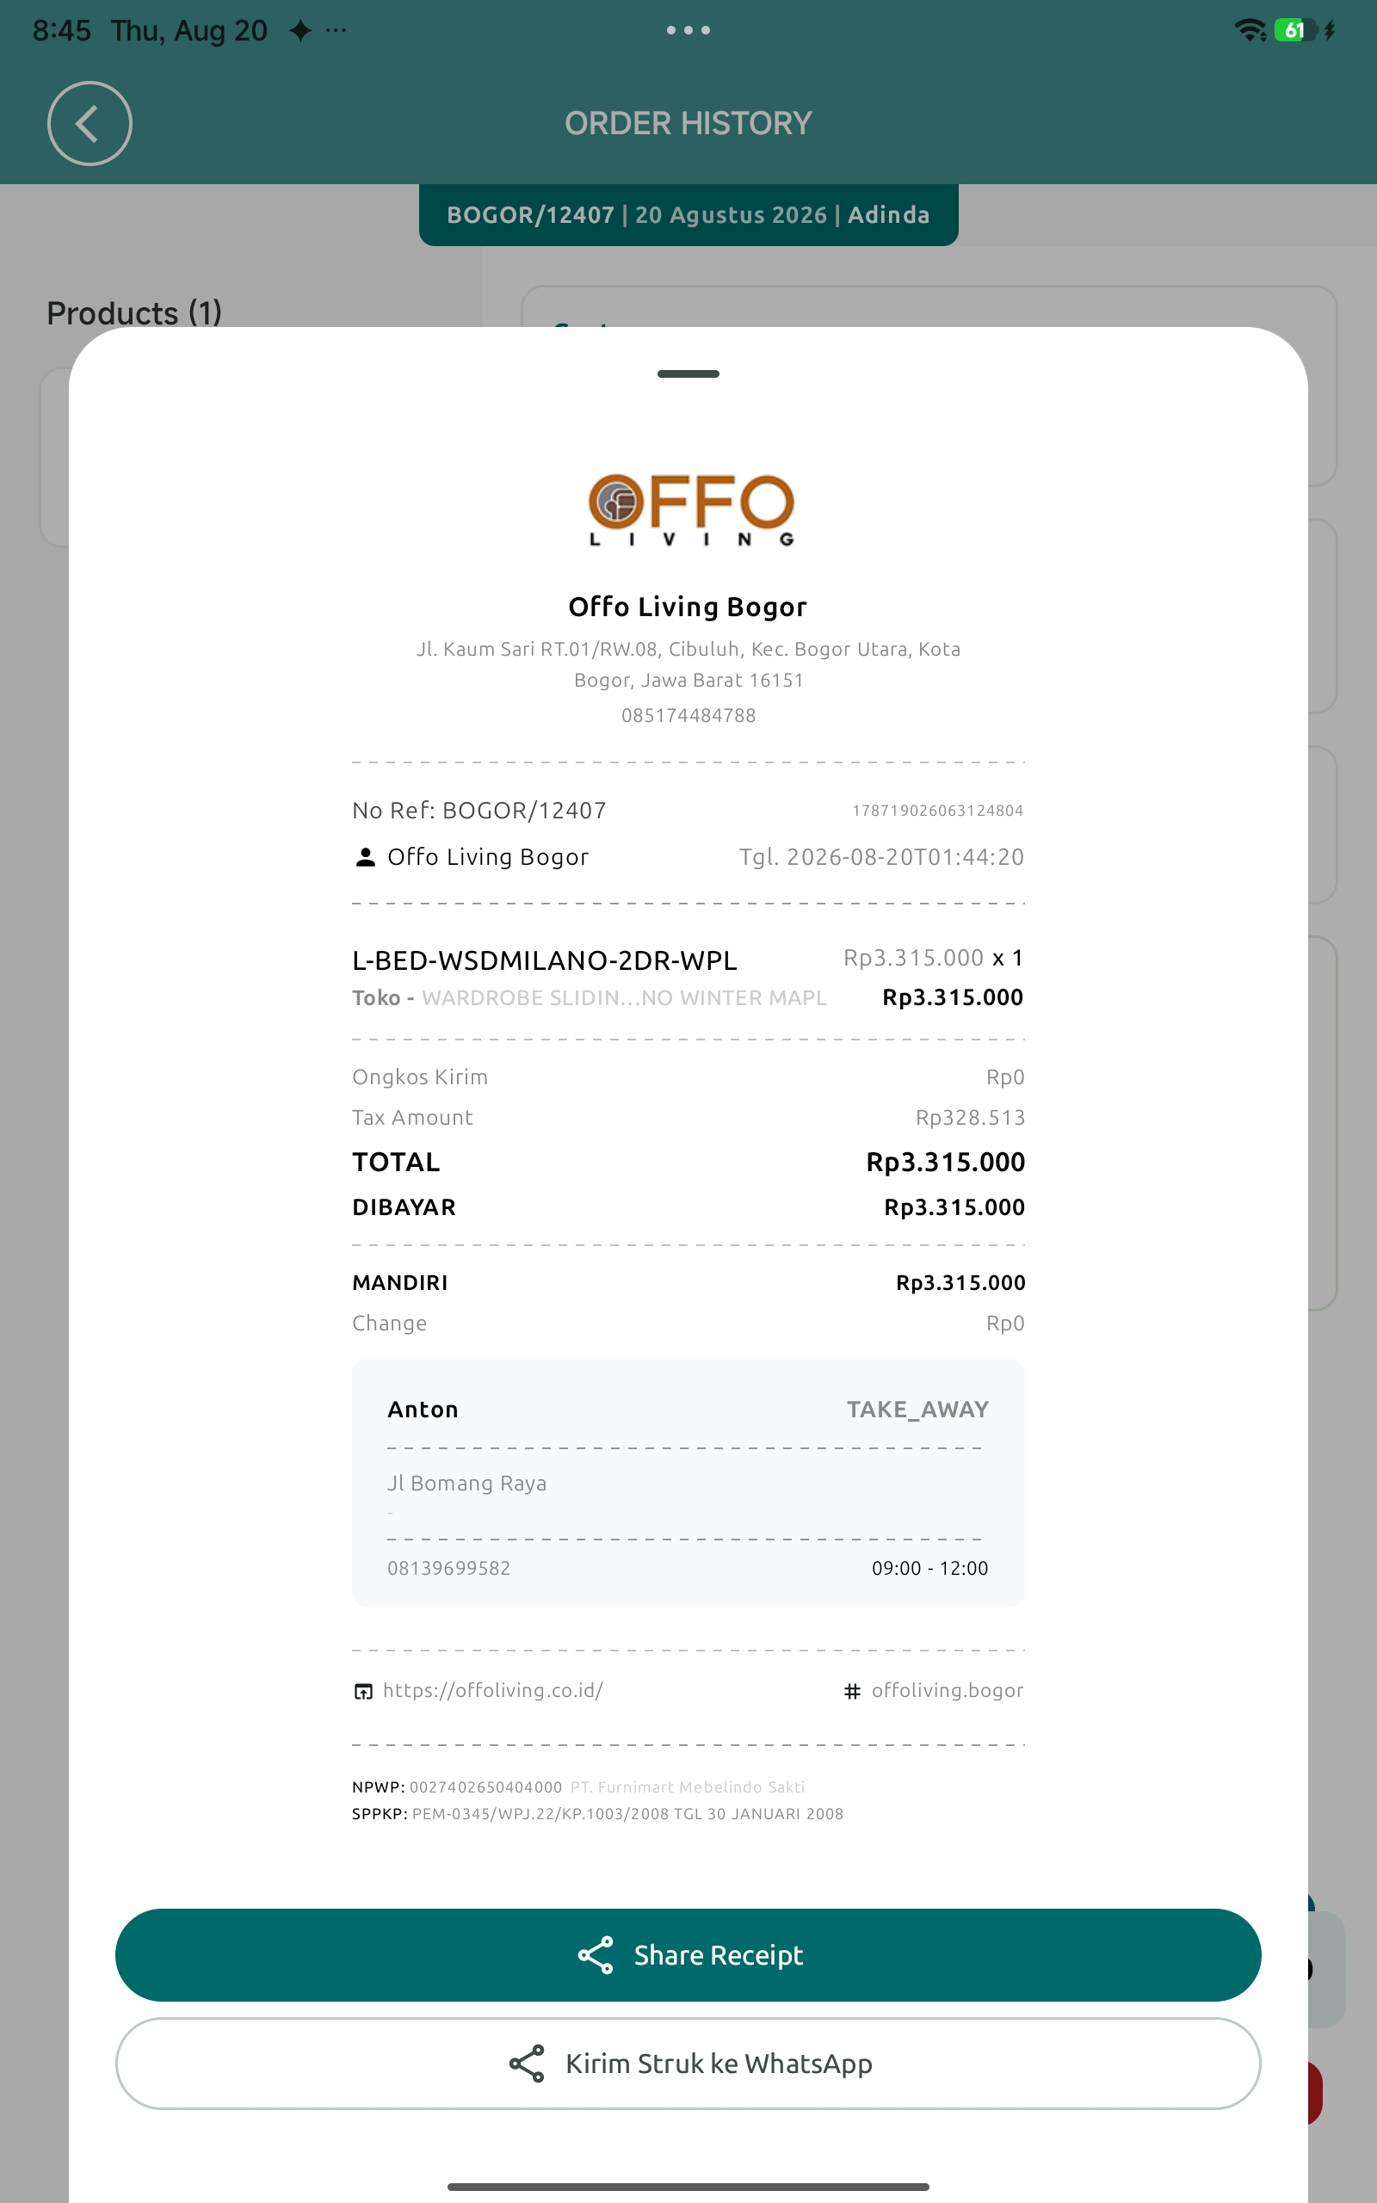Tap the three dots multitasking menu
Image resolution: width=1377 pixels, height=2203 pixels.
coord(688,30)
